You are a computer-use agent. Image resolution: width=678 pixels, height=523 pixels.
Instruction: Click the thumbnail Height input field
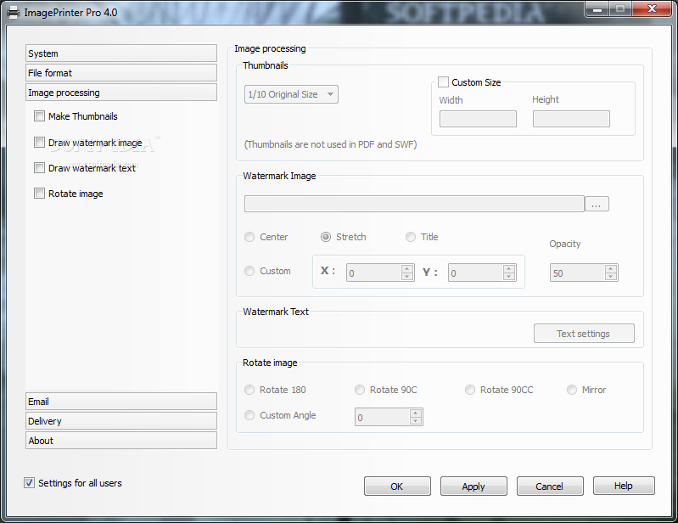click(x=571, y=119)
